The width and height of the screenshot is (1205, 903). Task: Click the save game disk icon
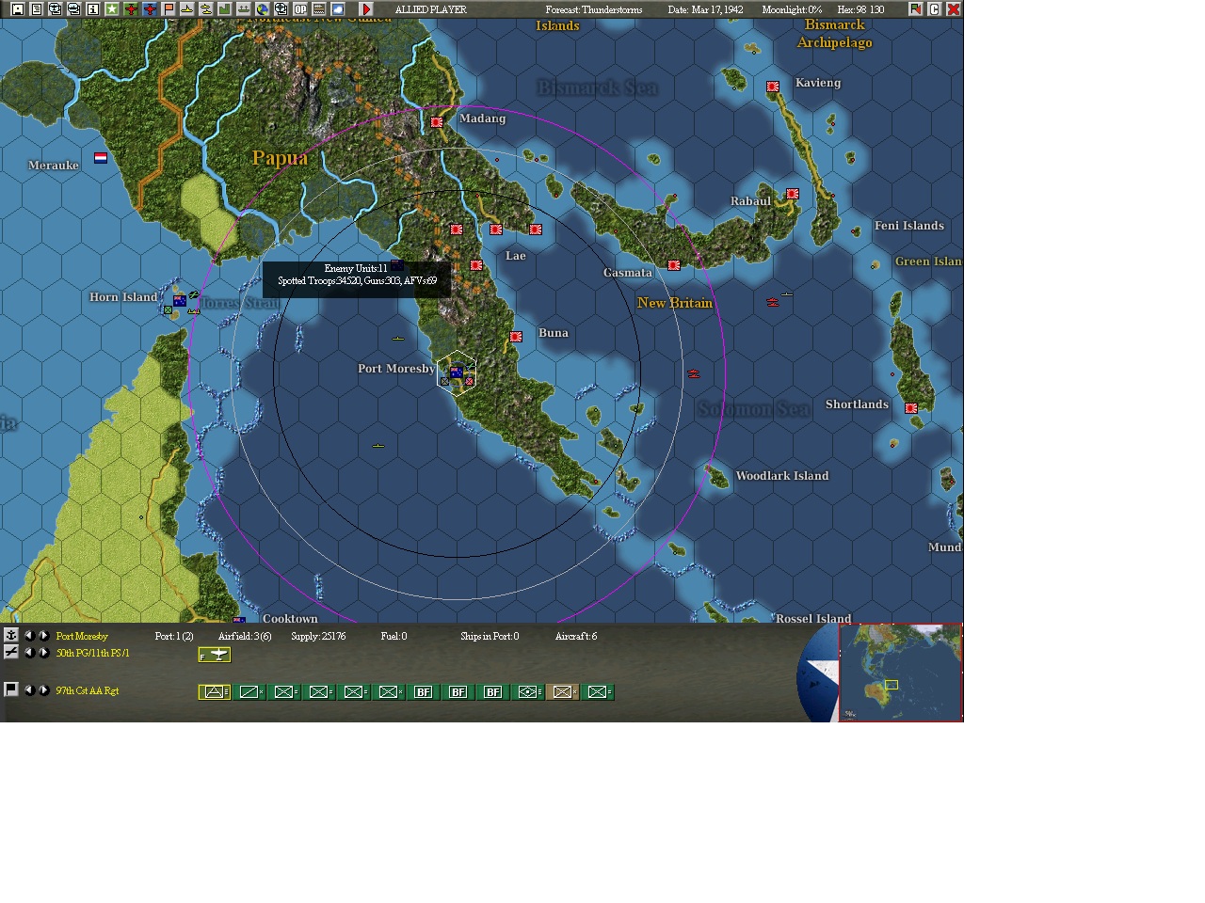(x=18, y=9)
